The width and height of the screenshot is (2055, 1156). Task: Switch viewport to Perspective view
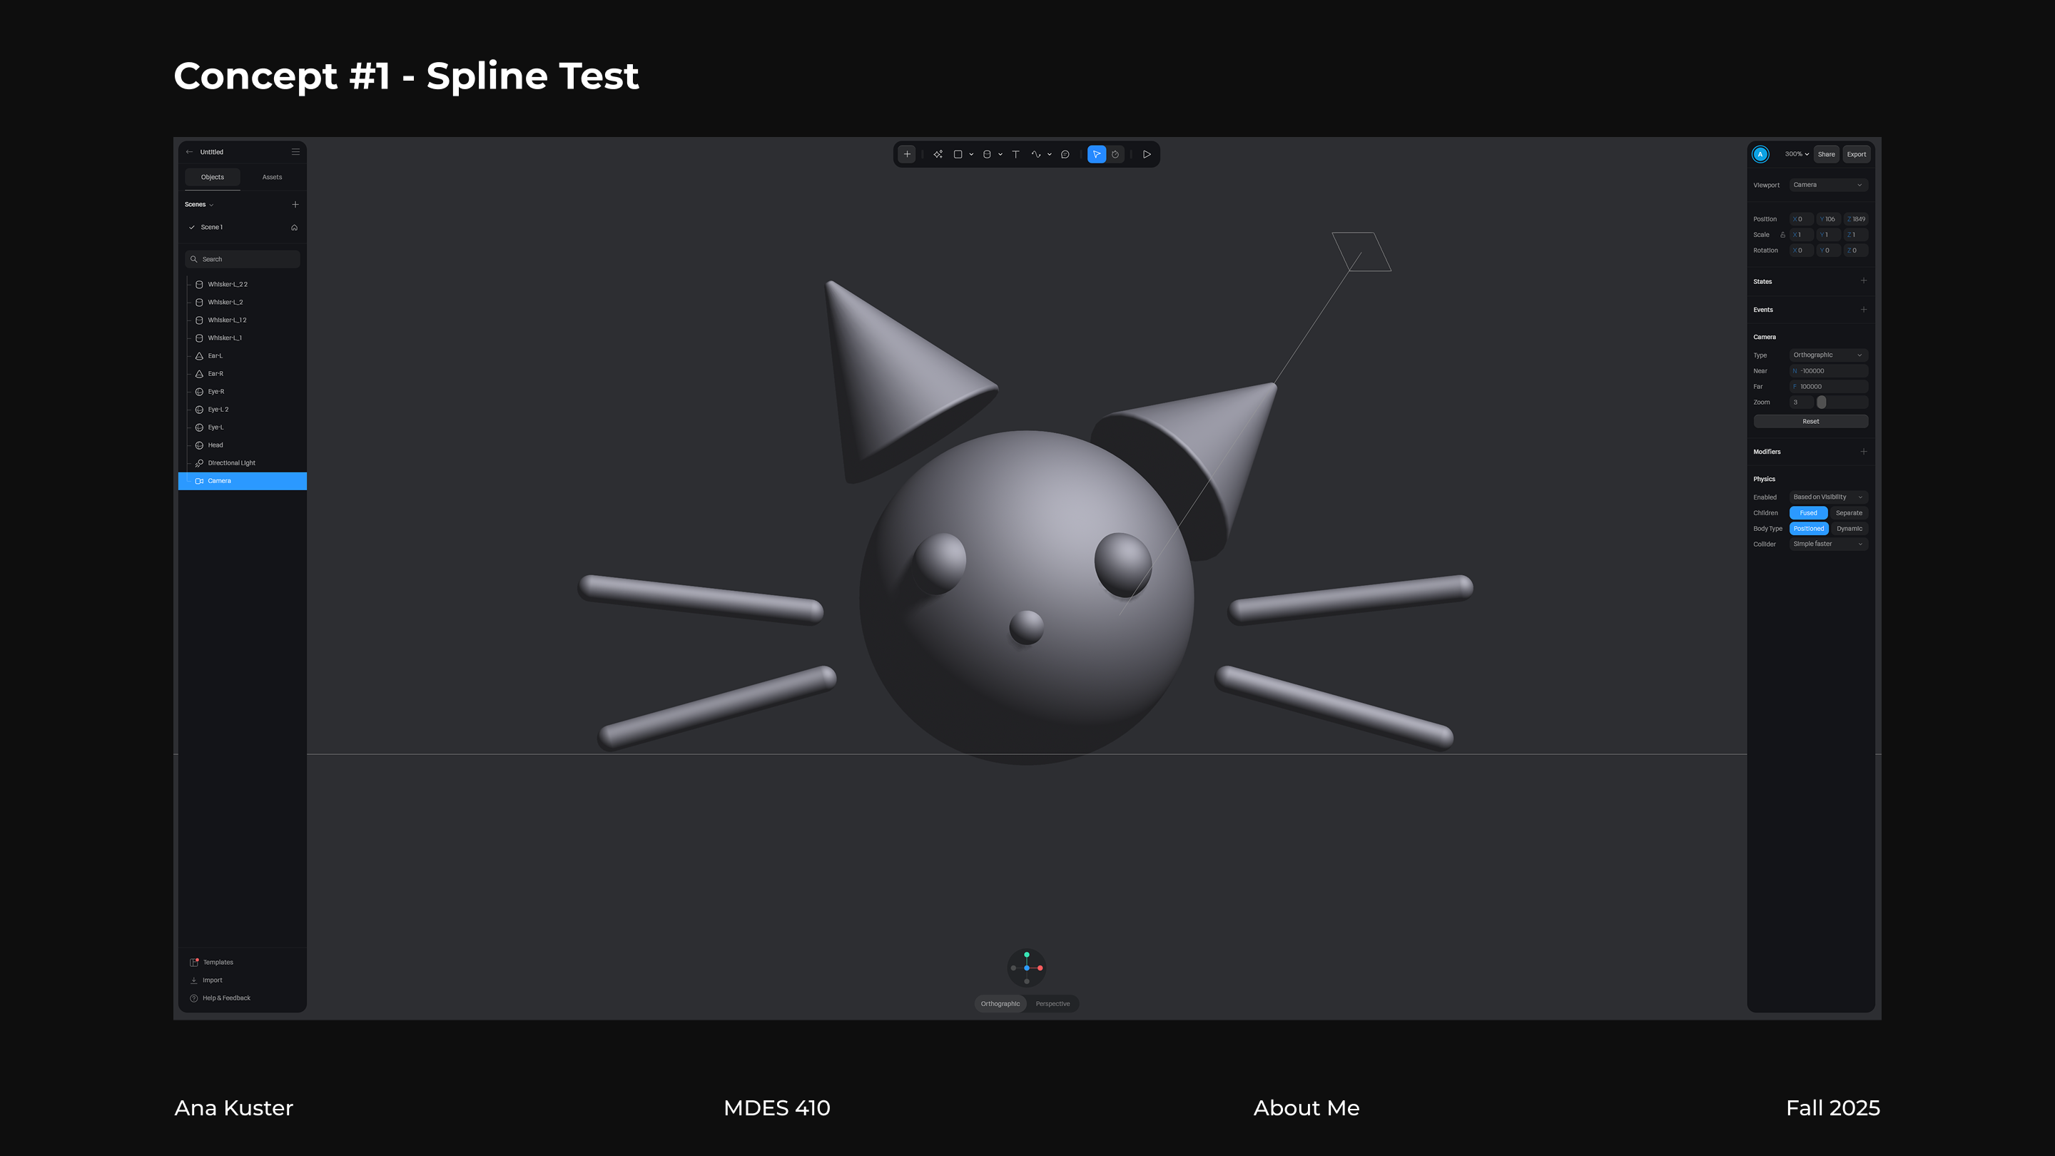[1052, 1003]
